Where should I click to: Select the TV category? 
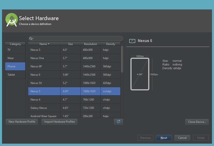pyautogui.click(x=15, y=50)
